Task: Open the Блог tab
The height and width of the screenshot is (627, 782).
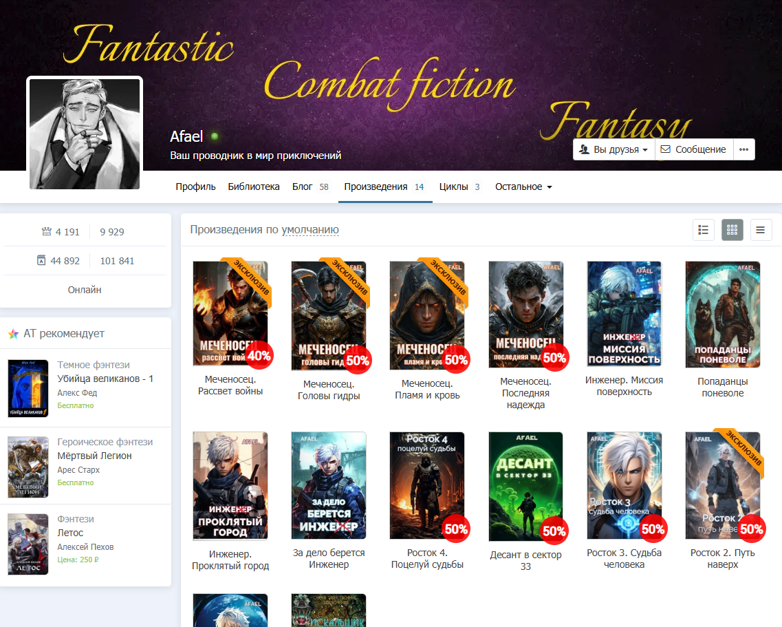Action: (x=309, y=187)
